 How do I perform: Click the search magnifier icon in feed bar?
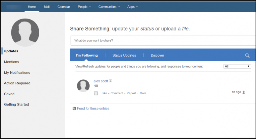[x=247, y=55]
